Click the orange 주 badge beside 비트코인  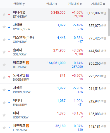point(28,63)
